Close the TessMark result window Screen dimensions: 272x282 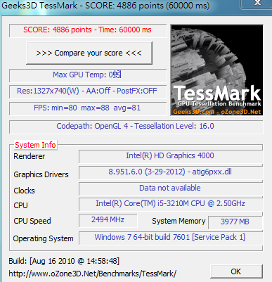[257, 4]
